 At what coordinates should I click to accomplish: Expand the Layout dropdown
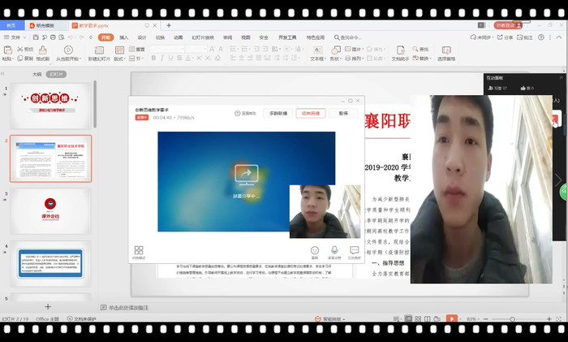click(119, 58)
